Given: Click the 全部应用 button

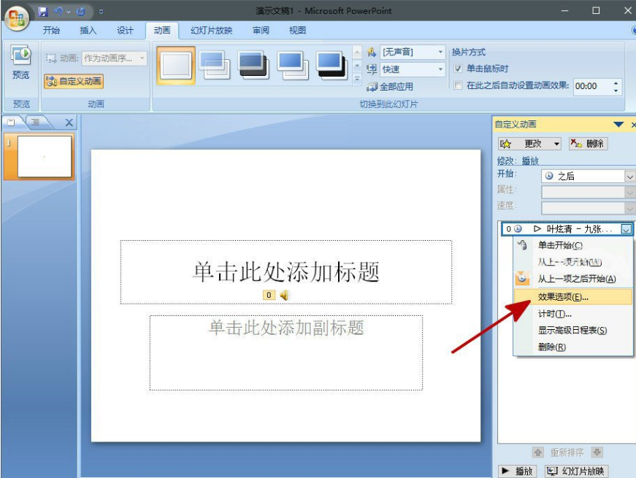Looking at the screenshot, I should point(390,86).
